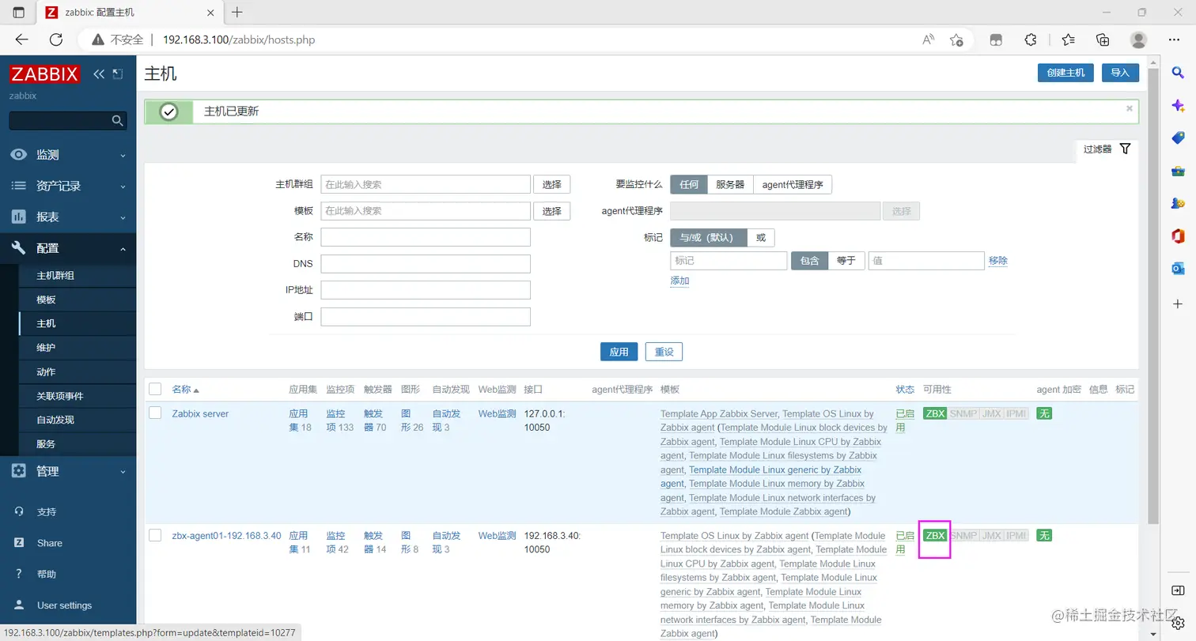This screenshot has width=1196, height=641.
Task: Click the 名称 filter input field
Action: [x=426, y=237]
